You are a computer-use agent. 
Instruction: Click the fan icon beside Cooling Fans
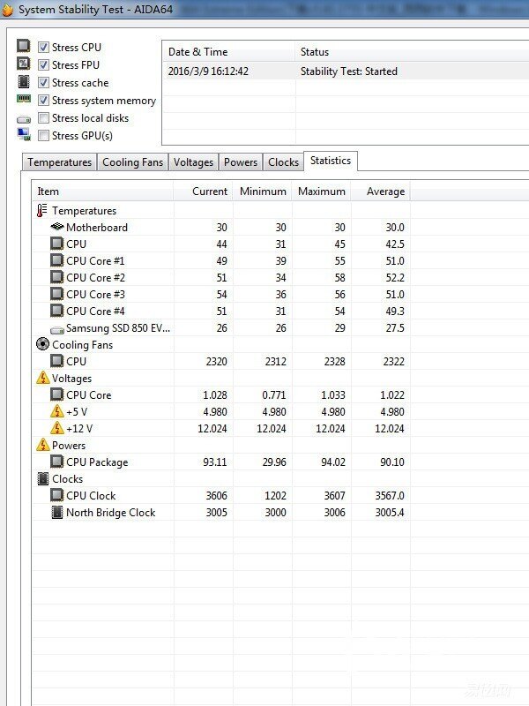pyautogui.click(x=42, y=345)
